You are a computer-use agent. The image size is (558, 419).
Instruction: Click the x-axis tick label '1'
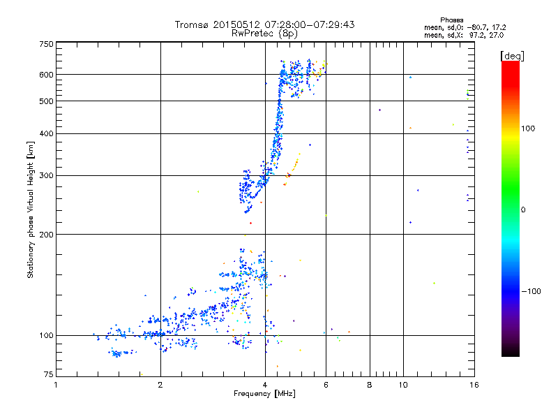pyautogui.click(x=56, y=385)
